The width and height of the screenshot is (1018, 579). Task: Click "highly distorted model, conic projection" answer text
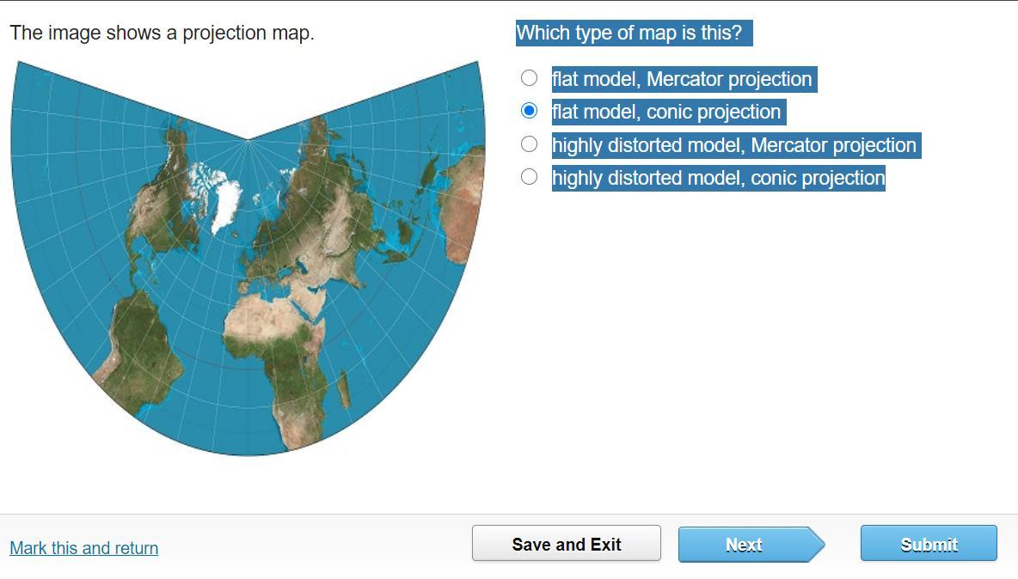[718, 178]
